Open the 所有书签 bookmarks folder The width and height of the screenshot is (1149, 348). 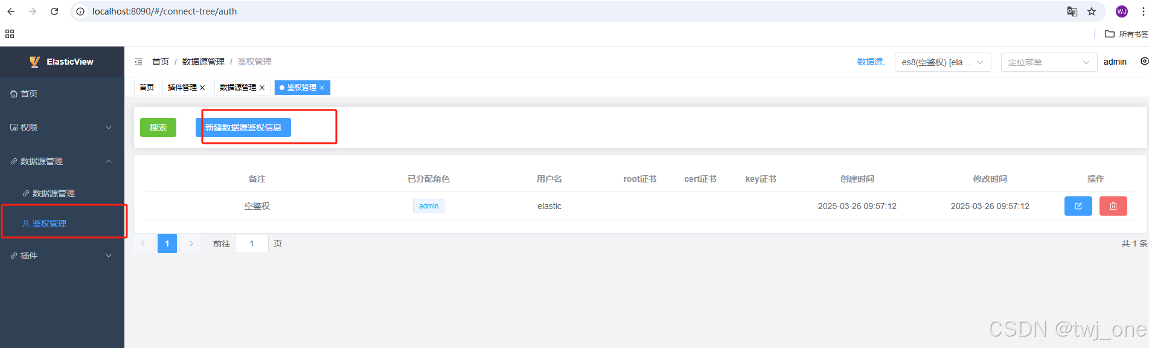pos(1126,34)
